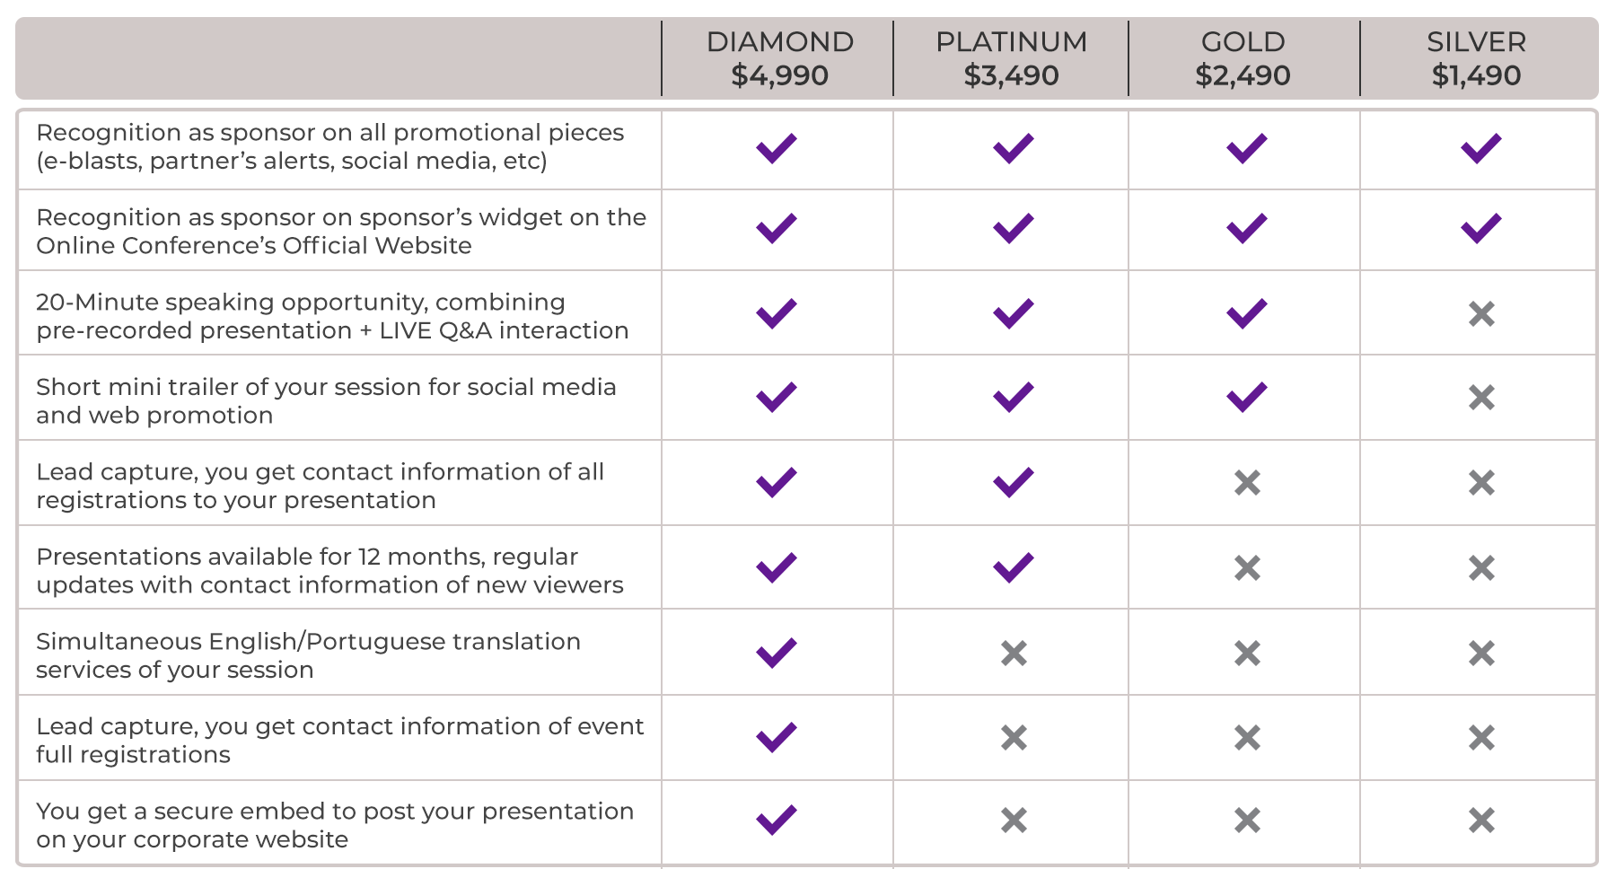Click Silver checkmark for sponsor's widget recognition
Screen dimensions: 1616x869
[1480, 228]
